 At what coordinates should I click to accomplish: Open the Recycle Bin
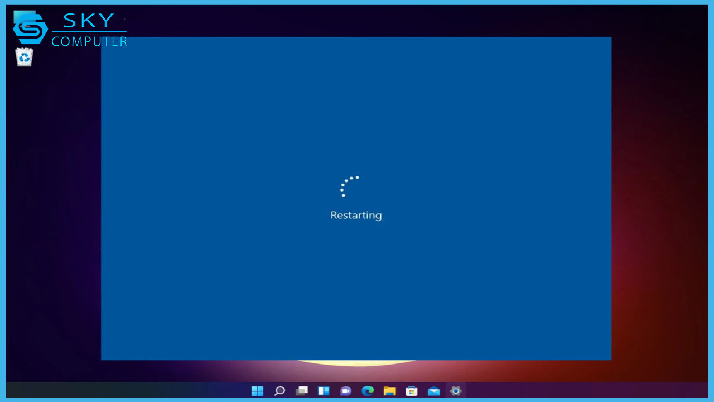pyautogui.click(x=24, y=56)
